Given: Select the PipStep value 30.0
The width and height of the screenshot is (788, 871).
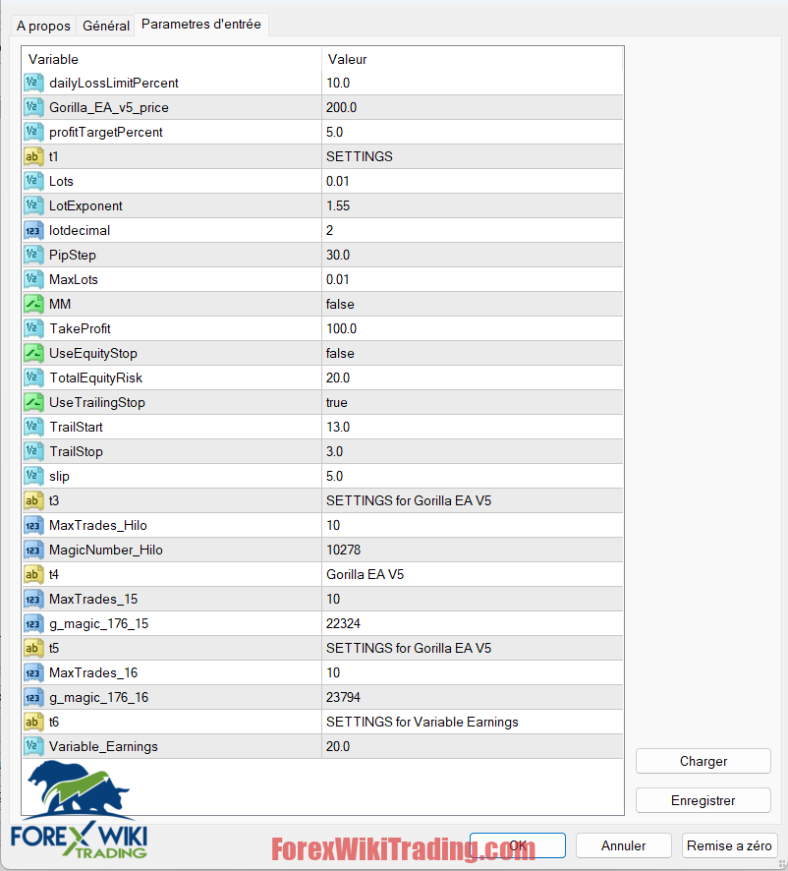Looking at the screenshot, I should (338, 255).
